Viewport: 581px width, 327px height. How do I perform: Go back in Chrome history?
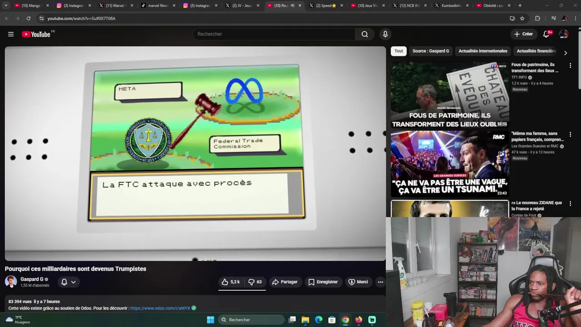coord(6,18)
